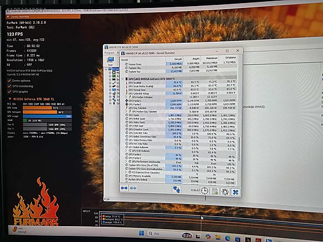Disable the GPU graphs checkbox

(9, 92)
